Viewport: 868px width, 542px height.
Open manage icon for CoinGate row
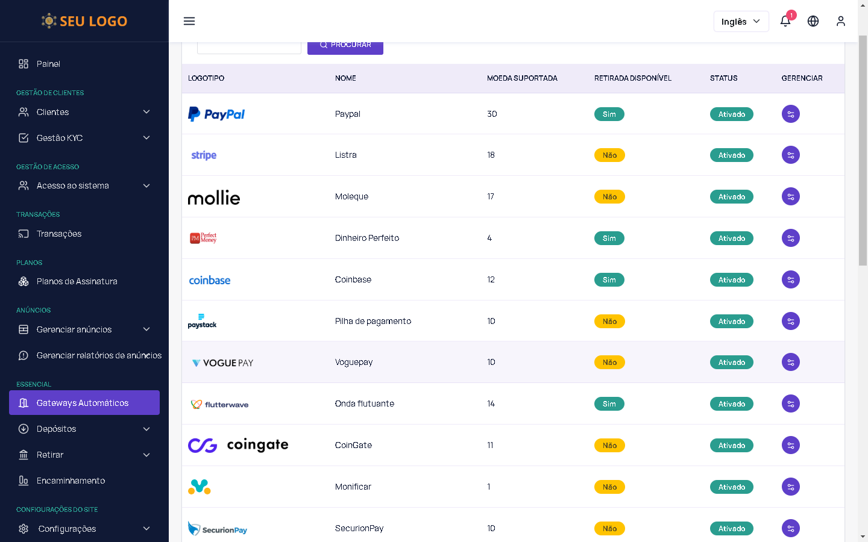[x=790, y=445]
